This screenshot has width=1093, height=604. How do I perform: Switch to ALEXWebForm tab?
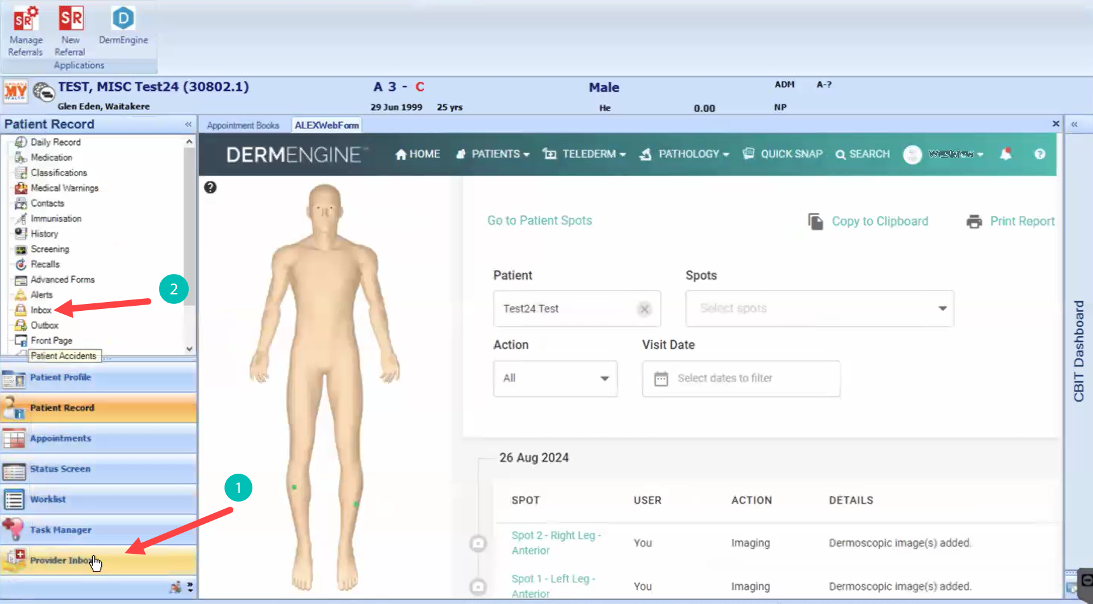click(x=327, y=125)
